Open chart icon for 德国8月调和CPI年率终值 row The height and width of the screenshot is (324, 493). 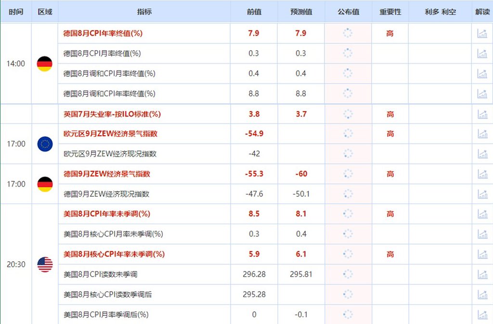click(x=482, y=94)
